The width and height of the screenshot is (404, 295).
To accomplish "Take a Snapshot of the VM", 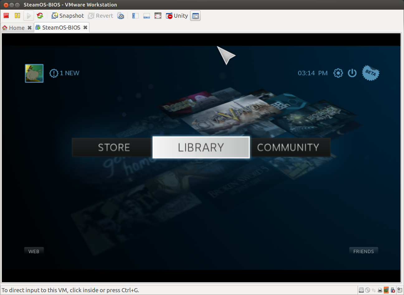I will (x=68, y=16).
